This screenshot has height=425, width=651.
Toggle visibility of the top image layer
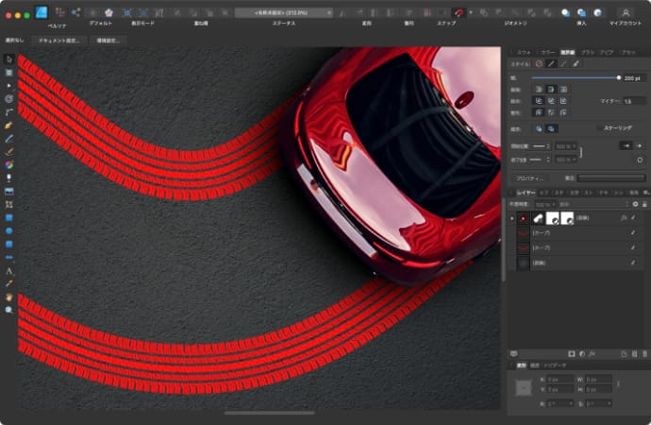click(x=633, y=218)
